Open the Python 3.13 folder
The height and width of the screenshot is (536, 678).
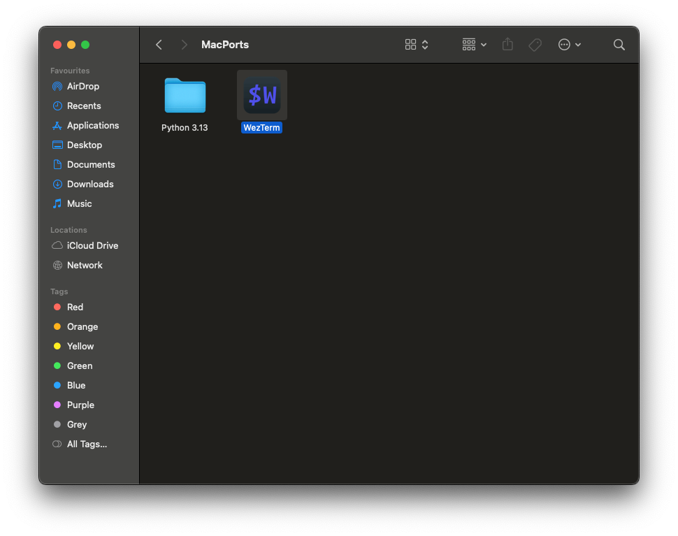[184, 95]
